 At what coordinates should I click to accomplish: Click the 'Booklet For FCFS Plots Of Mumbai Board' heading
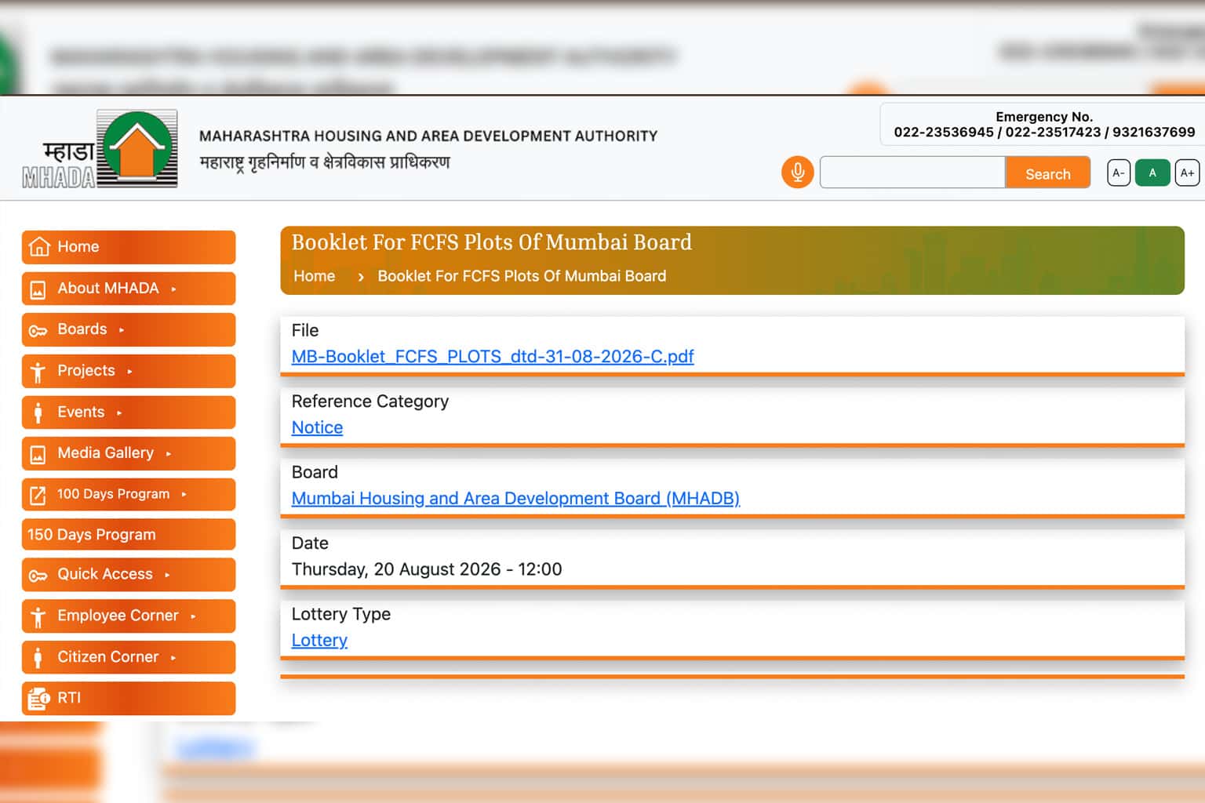[492, 242]
